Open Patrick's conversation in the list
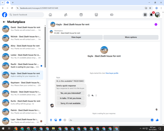The height and width of the screenshot is (131, 164). (22, 112)
